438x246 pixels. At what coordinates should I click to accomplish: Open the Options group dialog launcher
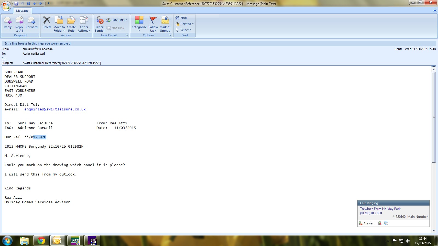tap(170, 35)
